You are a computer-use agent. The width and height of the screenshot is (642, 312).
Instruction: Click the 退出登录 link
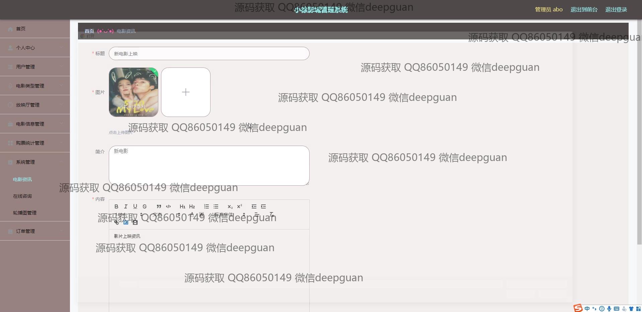pos(616,9)
